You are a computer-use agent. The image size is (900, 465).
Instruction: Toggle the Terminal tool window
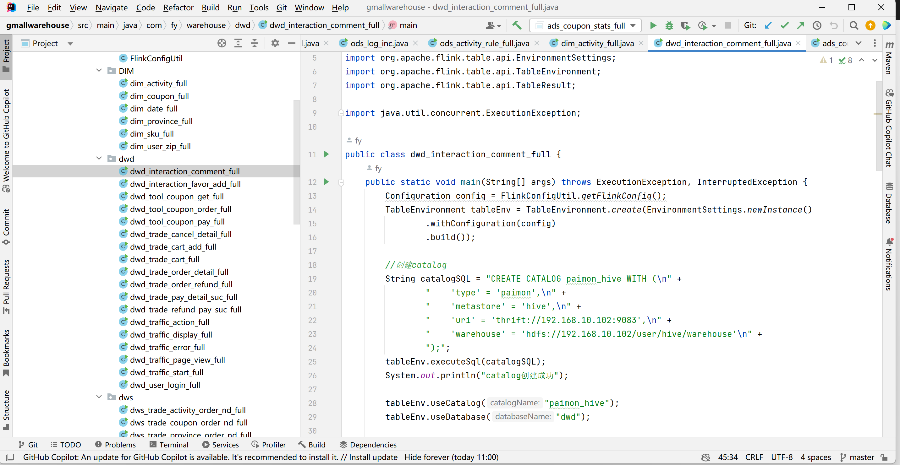click(169, 445)
